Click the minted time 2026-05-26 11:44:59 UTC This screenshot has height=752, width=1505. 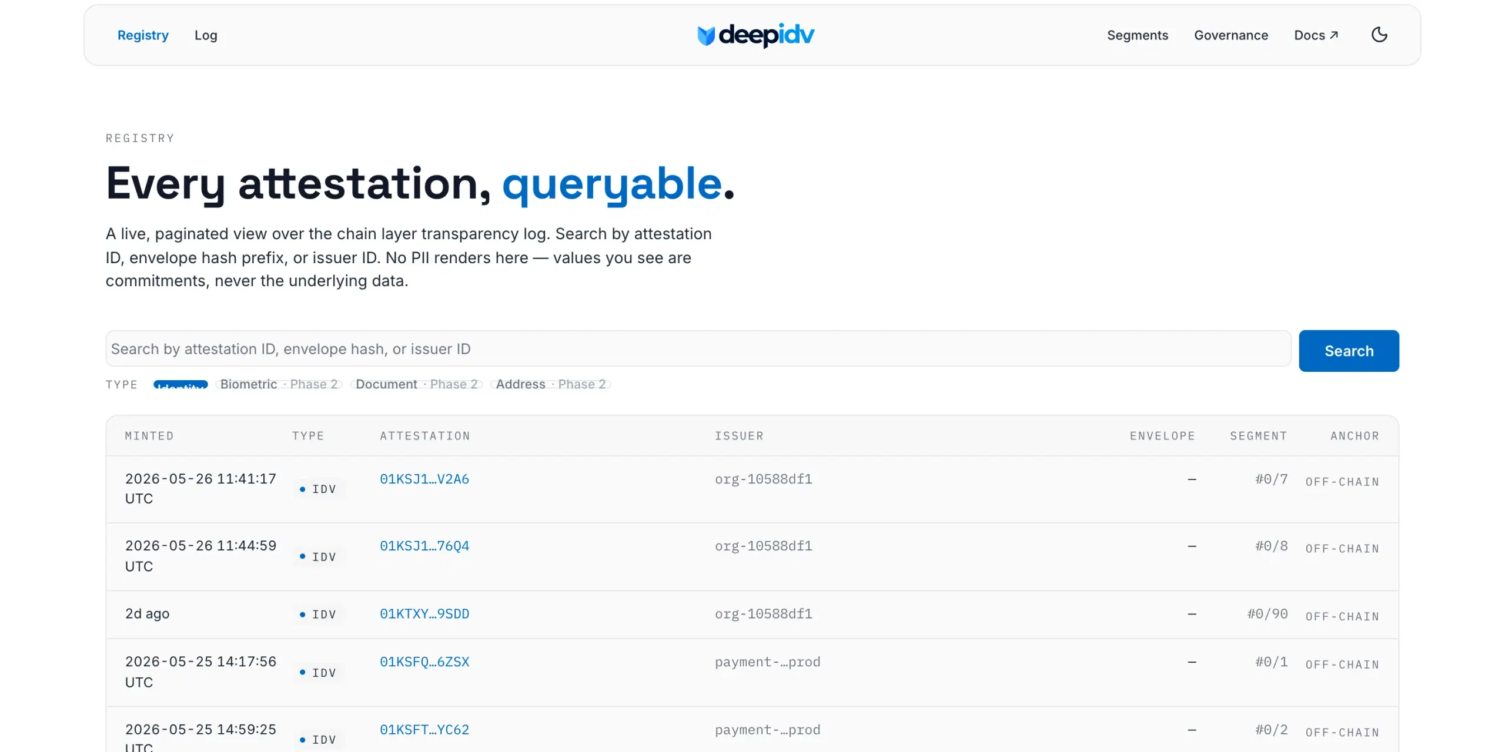tap(200, 556)
